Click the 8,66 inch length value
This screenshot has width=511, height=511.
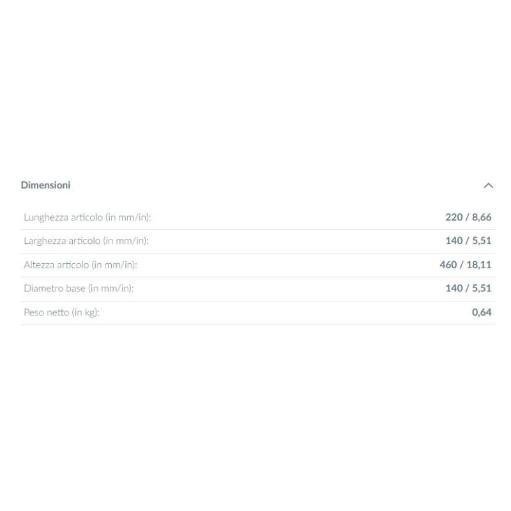click(482, 217)
